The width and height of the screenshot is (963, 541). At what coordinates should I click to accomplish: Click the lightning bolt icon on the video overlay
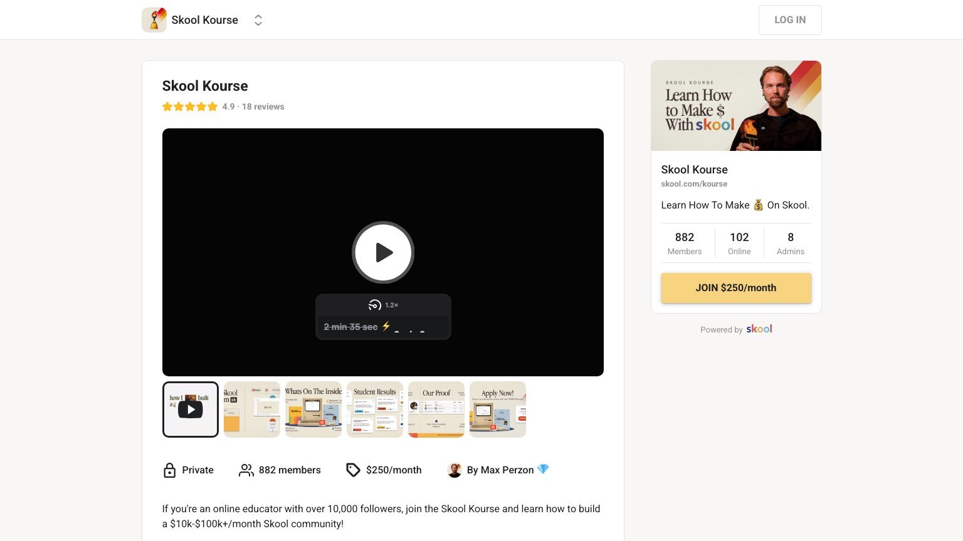pos(386,326)
